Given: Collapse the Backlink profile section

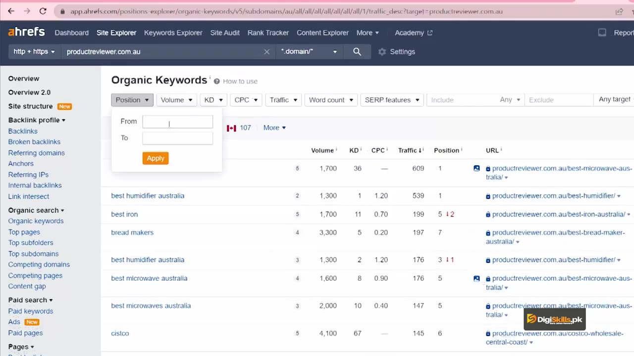Looking at the screenshot, I should tap(37, 120).
